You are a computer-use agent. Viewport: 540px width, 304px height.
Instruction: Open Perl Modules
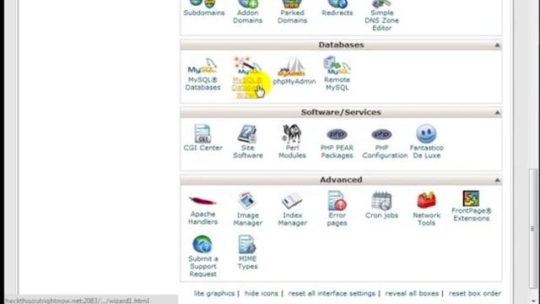point(292,142)
